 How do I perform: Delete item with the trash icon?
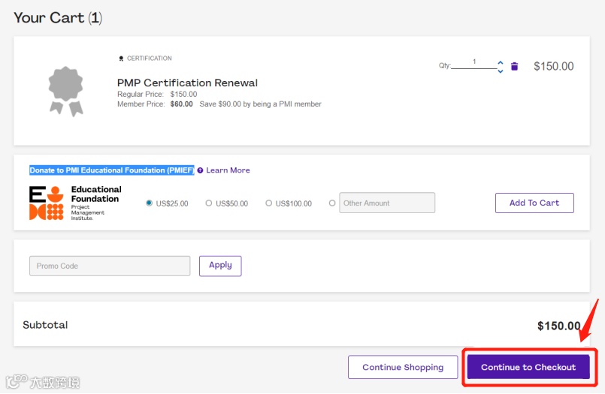point(514,66)
